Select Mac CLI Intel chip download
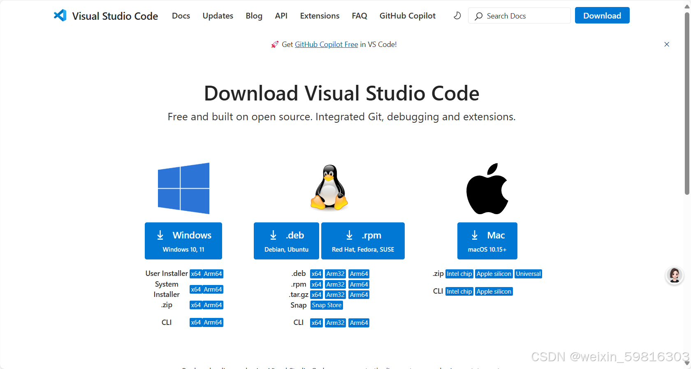This screenshot has height=369, width=691. 459,292
